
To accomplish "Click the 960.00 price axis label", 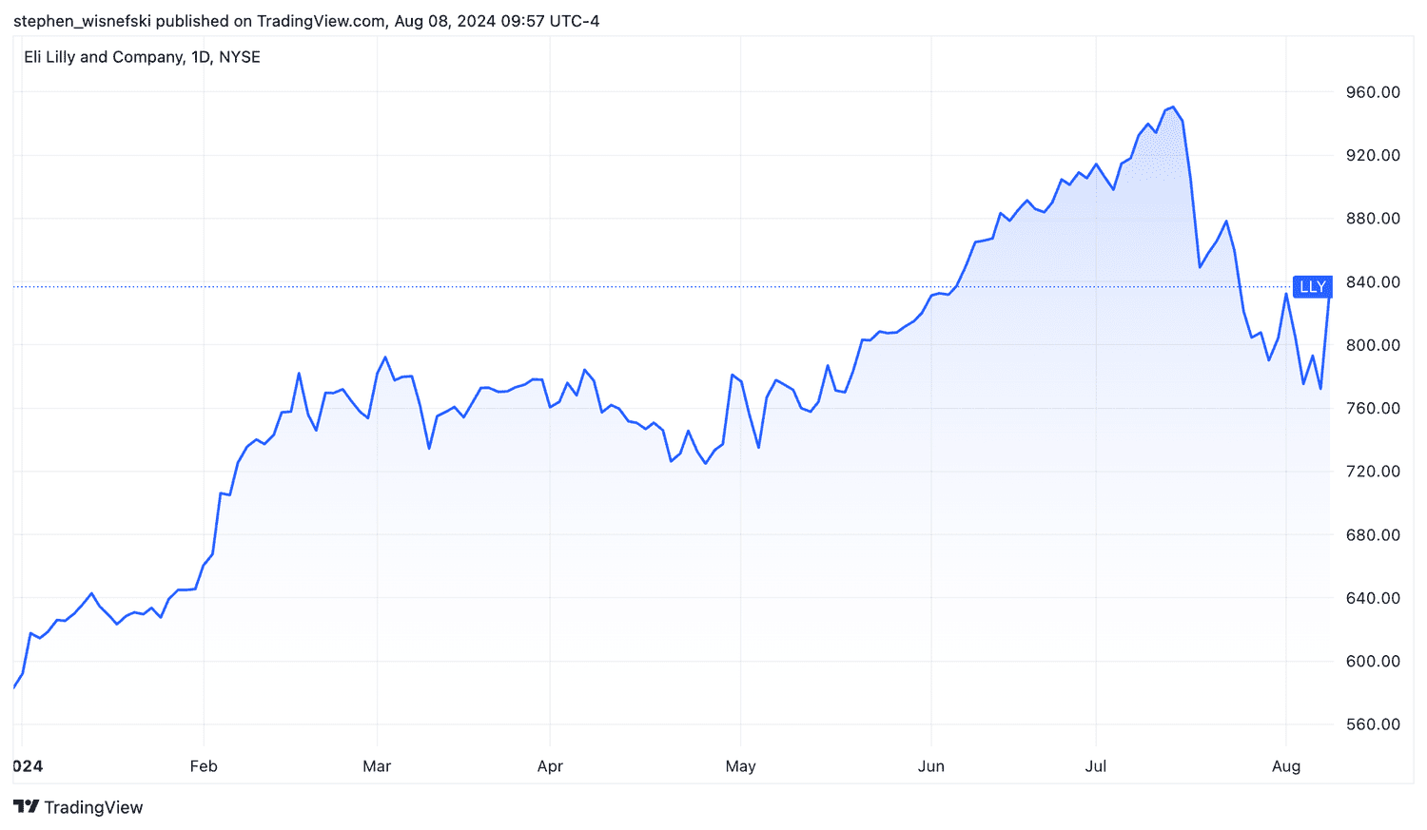I will click(x=1373, y=92).
